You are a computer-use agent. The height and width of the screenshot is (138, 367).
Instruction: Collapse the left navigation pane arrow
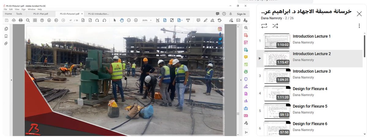11,80
